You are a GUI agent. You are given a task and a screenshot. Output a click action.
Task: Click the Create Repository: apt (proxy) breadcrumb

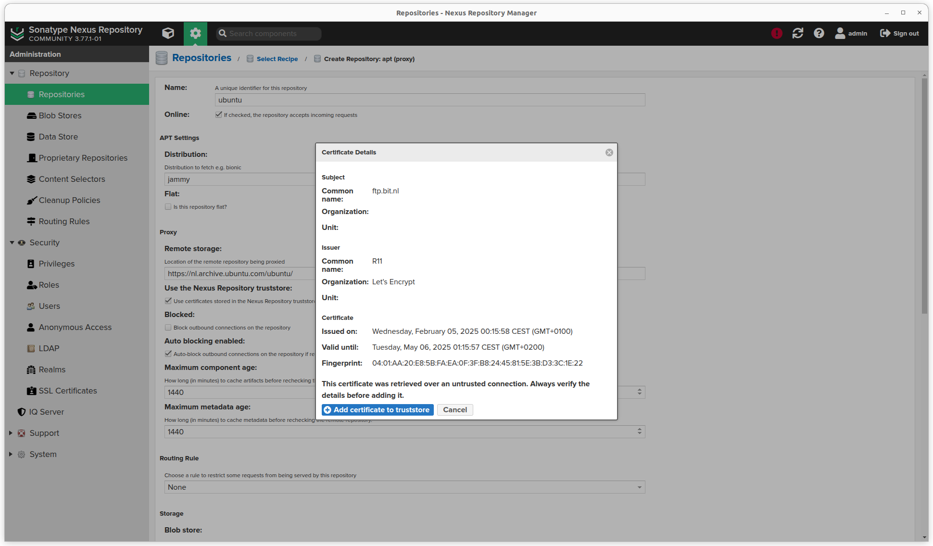click(369, 59)
